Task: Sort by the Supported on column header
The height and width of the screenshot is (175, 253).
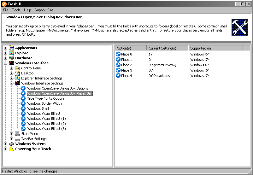Action: pos(215,48)
